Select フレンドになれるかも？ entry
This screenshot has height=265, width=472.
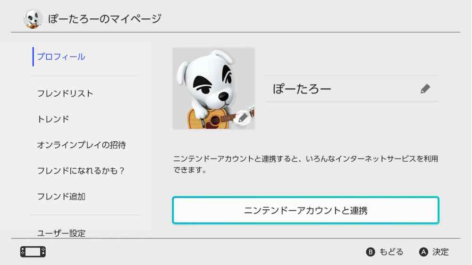[81, 171]
